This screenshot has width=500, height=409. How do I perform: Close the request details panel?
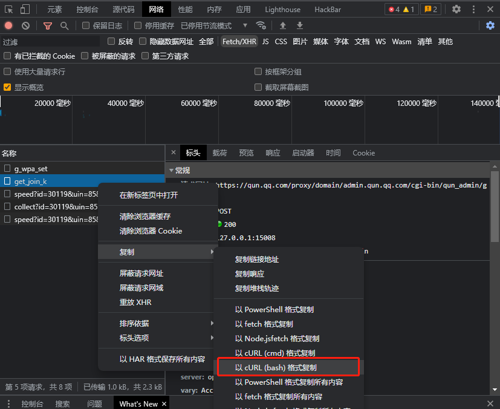click(173, 152)
